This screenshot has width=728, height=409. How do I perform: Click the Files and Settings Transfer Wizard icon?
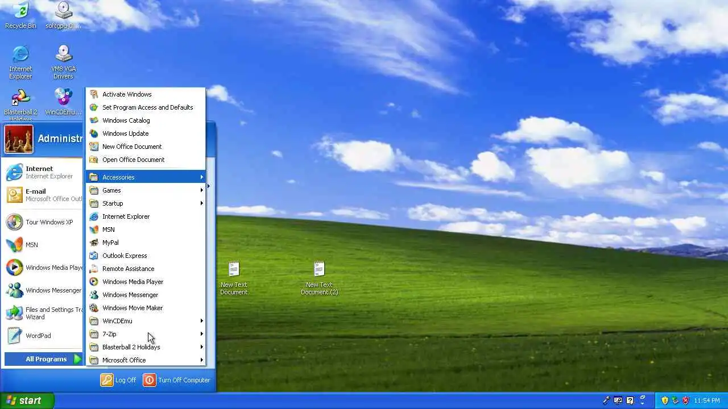(x=14, y=313)
